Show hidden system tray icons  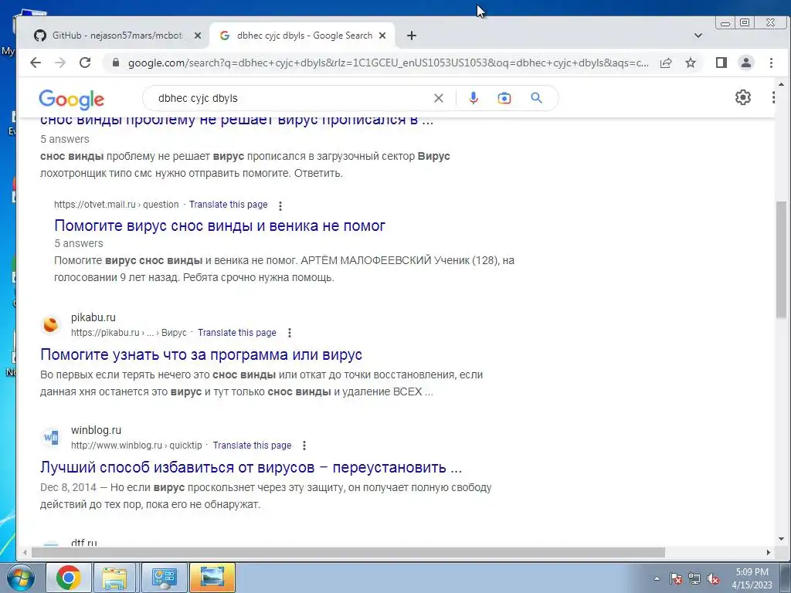click(657, 578)
